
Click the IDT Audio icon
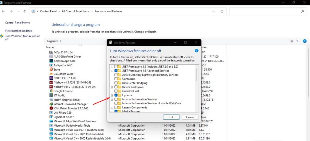[x=51, y=95]
